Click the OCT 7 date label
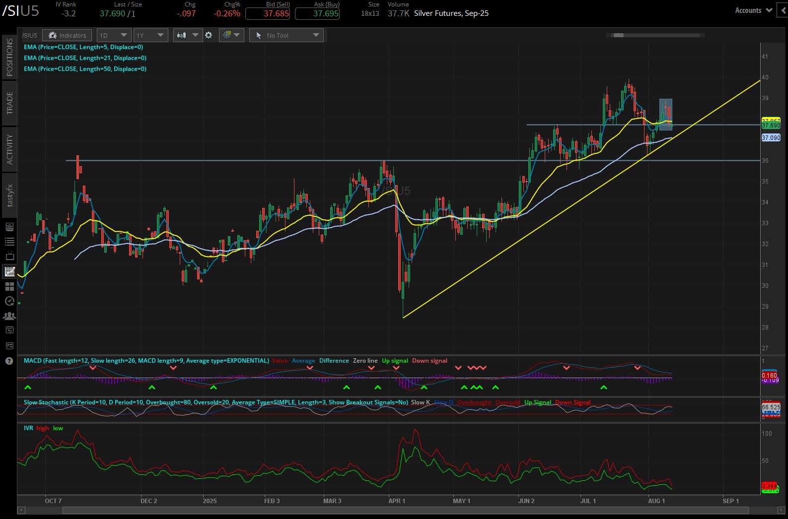The height and width of the screenshot is (519, 788). coord(53,501)
